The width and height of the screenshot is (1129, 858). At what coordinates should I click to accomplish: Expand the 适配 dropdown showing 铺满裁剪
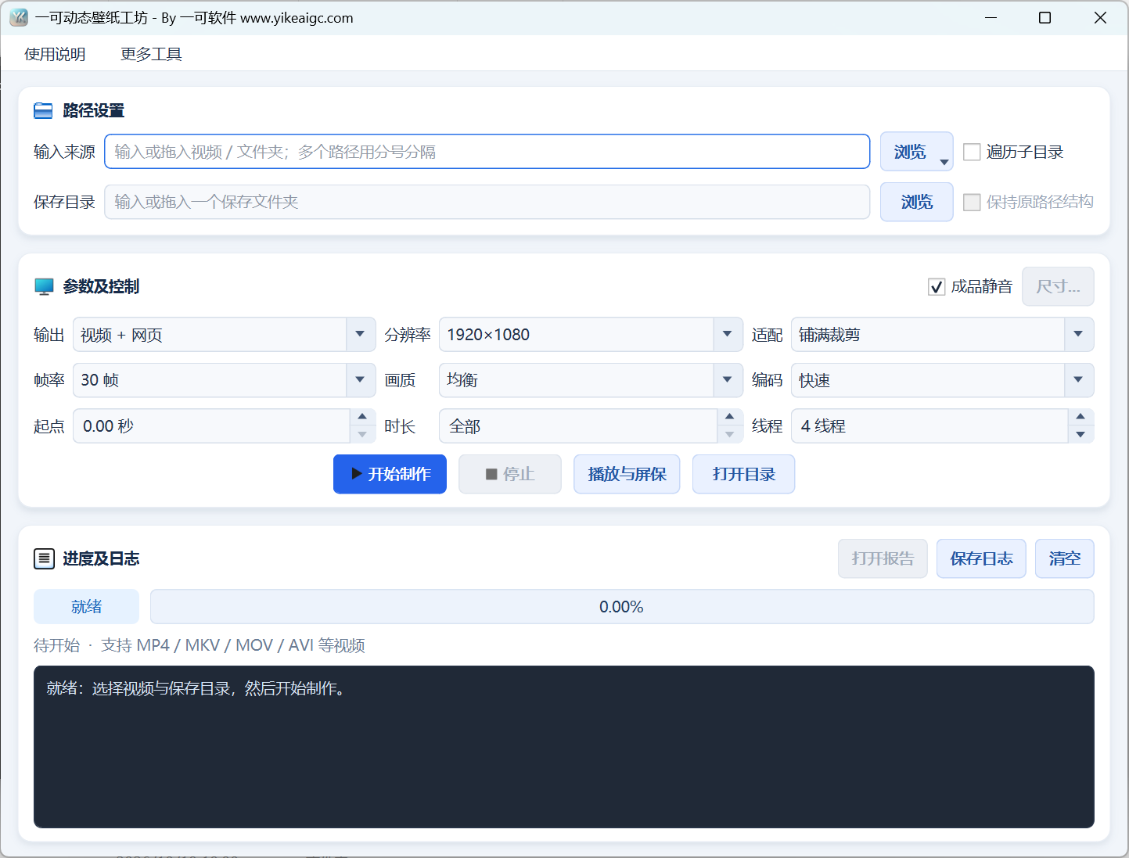1079,335
